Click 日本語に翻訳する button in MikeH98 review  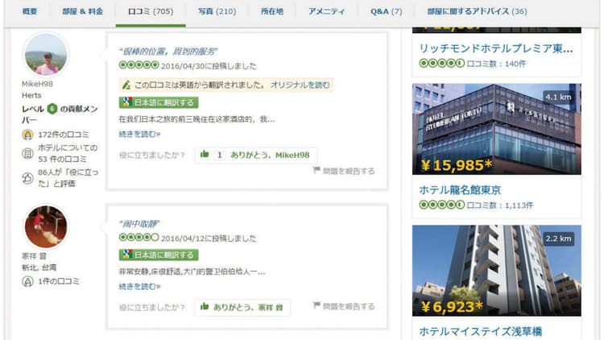pos(159,102)
